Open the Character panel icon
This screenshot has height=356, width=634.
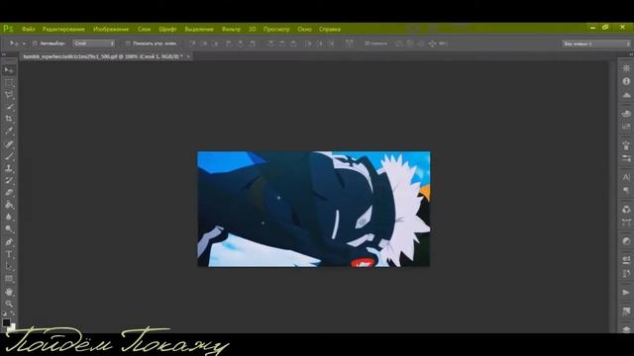click(x=626, y=177)
